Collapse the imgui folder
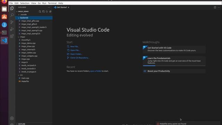 [19, 37]
